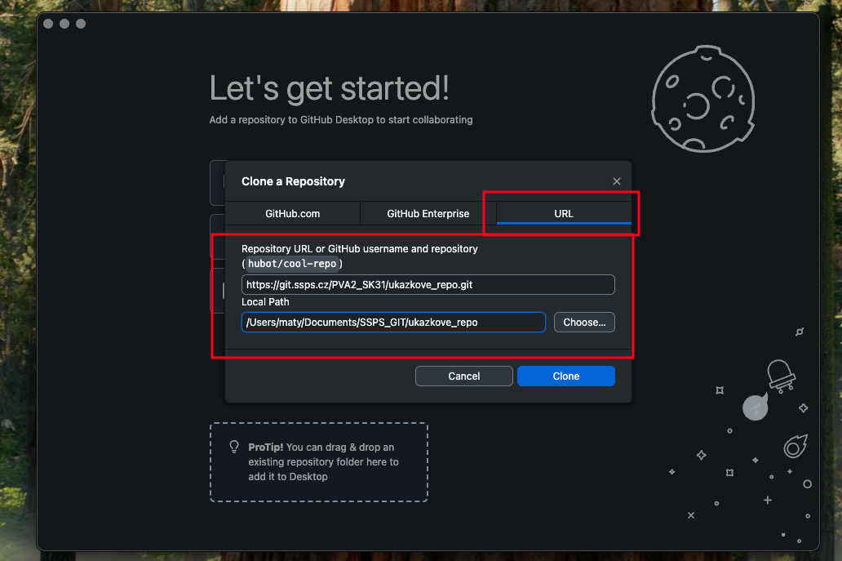Open the Choose... path picker
This screenshot has height=561, width=842.
pos(584,322)
